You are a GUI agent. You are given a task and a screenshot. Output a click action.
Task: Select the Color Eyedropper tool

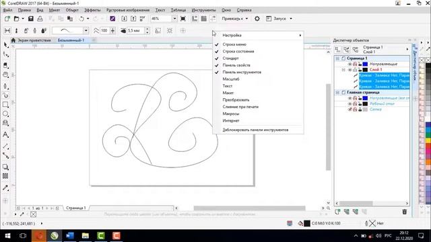[5, 188]
